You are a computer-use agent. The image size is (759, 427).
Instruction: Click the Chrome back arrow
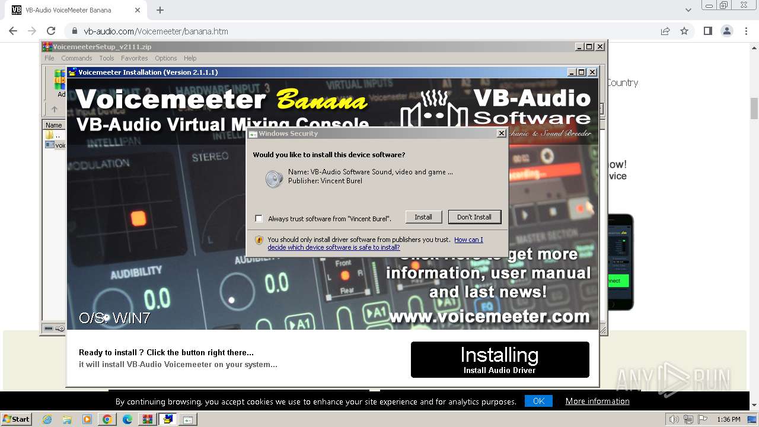tap(13, 31)
